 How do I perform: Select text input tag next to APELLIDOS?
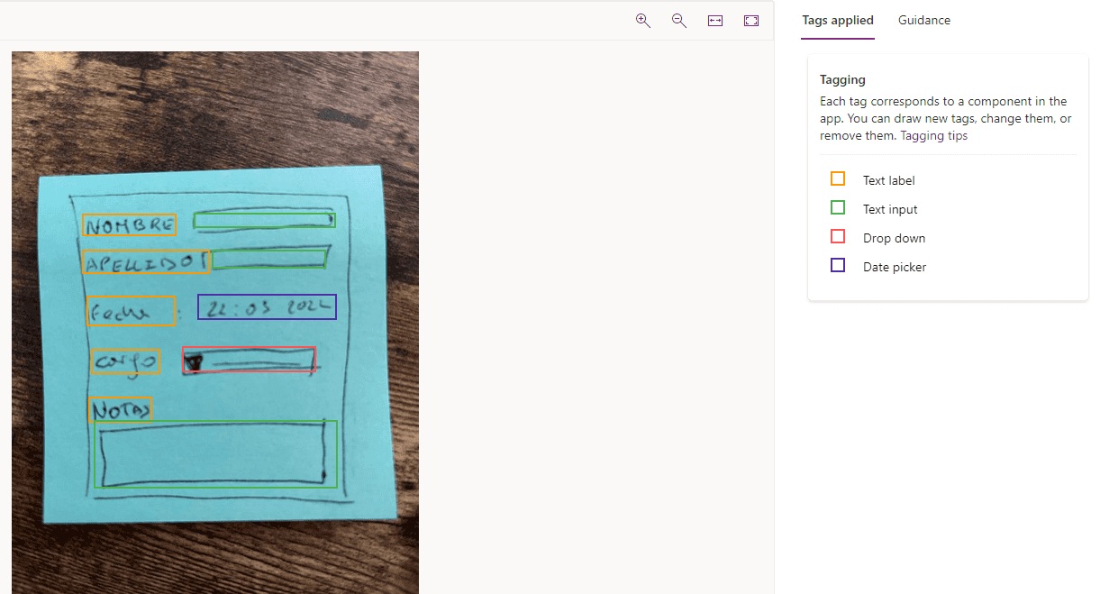[268, 260]
